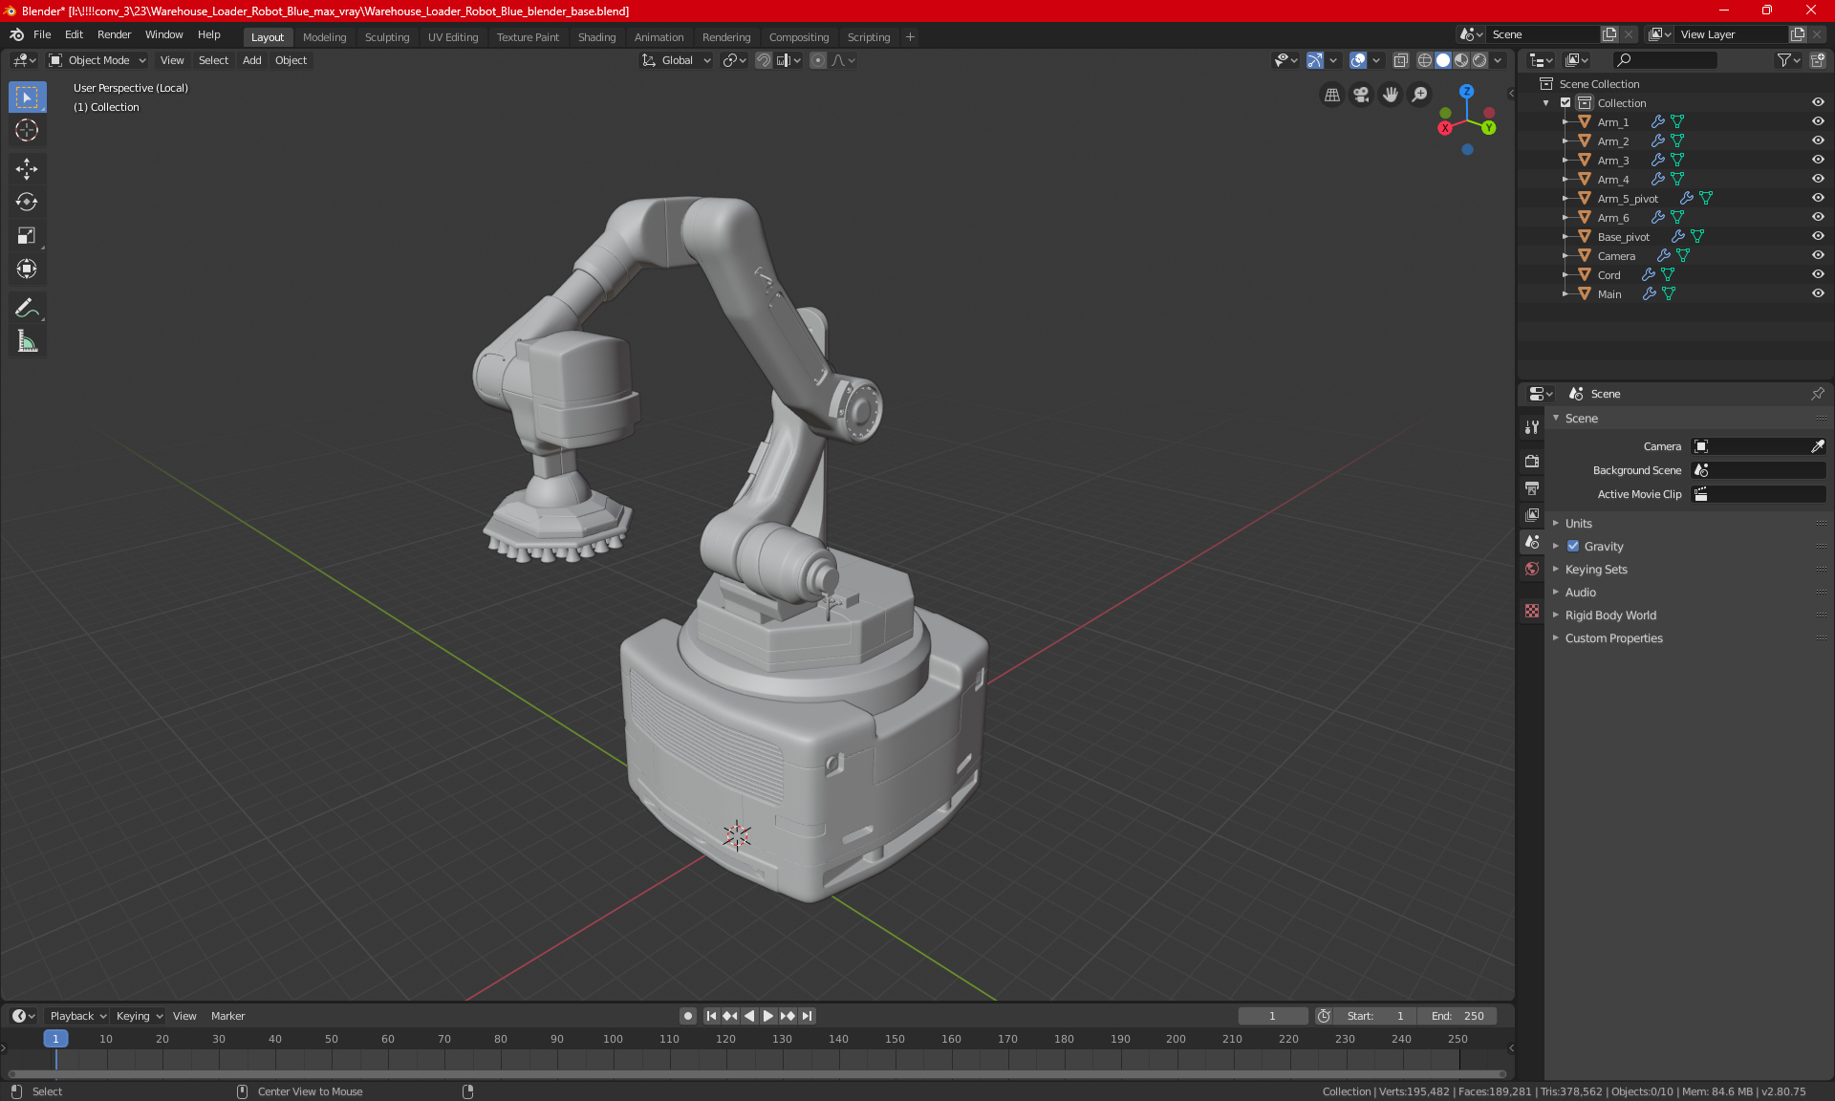Expand the Arm_2 tree item
Viewport: 1835px width, 1101px height.
(1565, 140)
